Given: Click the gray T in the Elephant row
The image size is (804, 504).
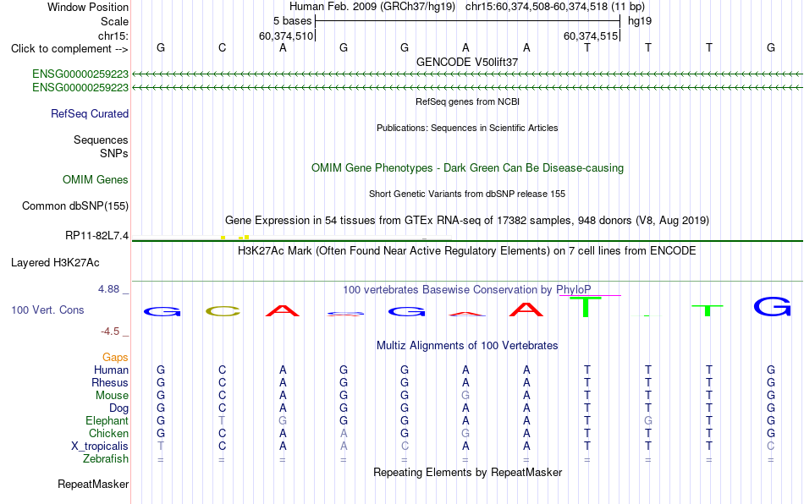Looking at the screenshot, I should click(222, 420).
